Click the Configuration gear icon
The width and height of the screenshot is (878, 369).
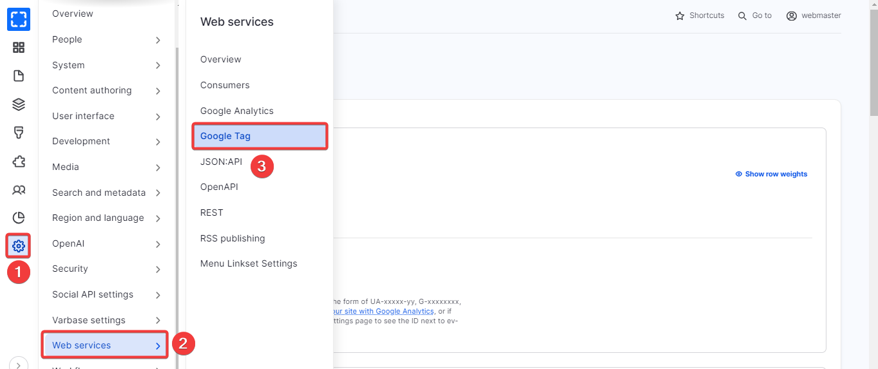point(19,246)
